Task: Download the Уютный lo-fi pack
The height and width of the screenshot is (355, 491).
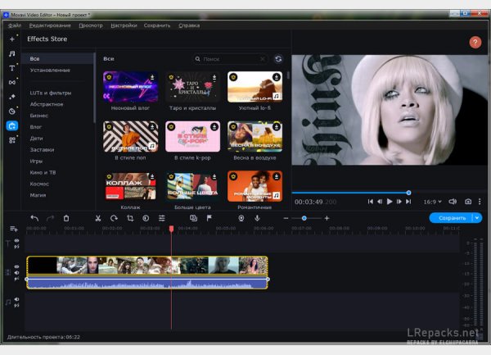Action: 277,77
